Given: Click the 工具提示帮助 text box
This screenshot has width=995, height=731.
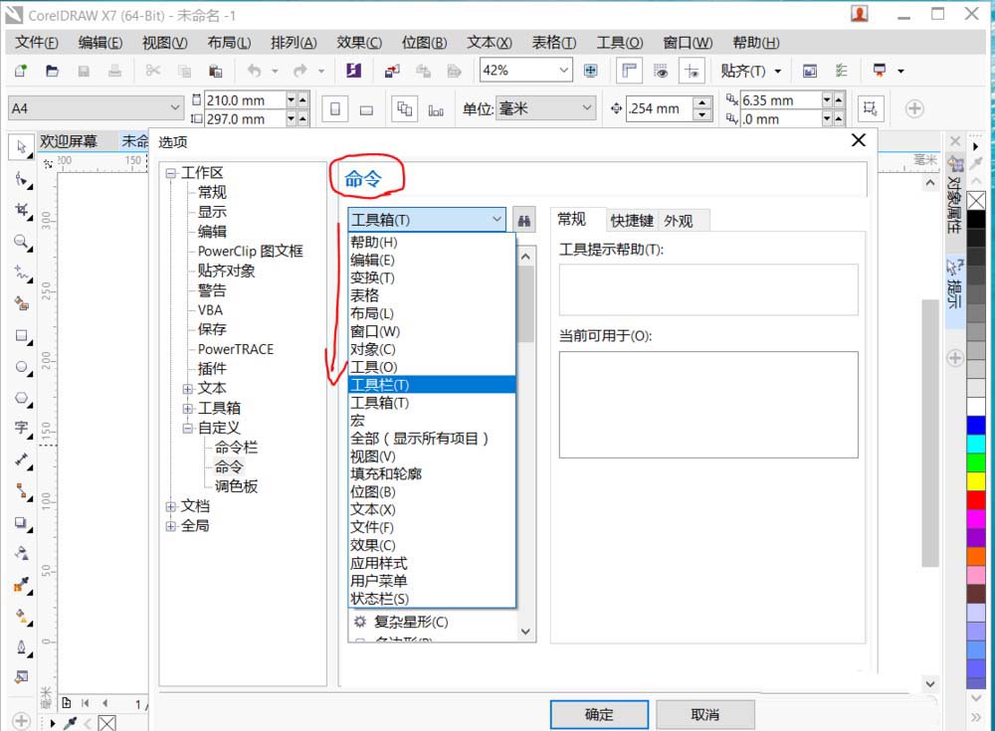Looking at the screenshot, I should [708, 289].
